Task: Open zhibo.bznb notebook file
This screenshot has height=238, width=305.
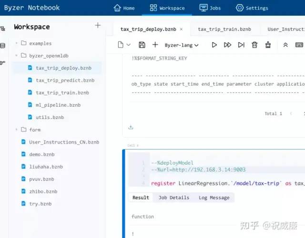Action: (x=43, y=191)
